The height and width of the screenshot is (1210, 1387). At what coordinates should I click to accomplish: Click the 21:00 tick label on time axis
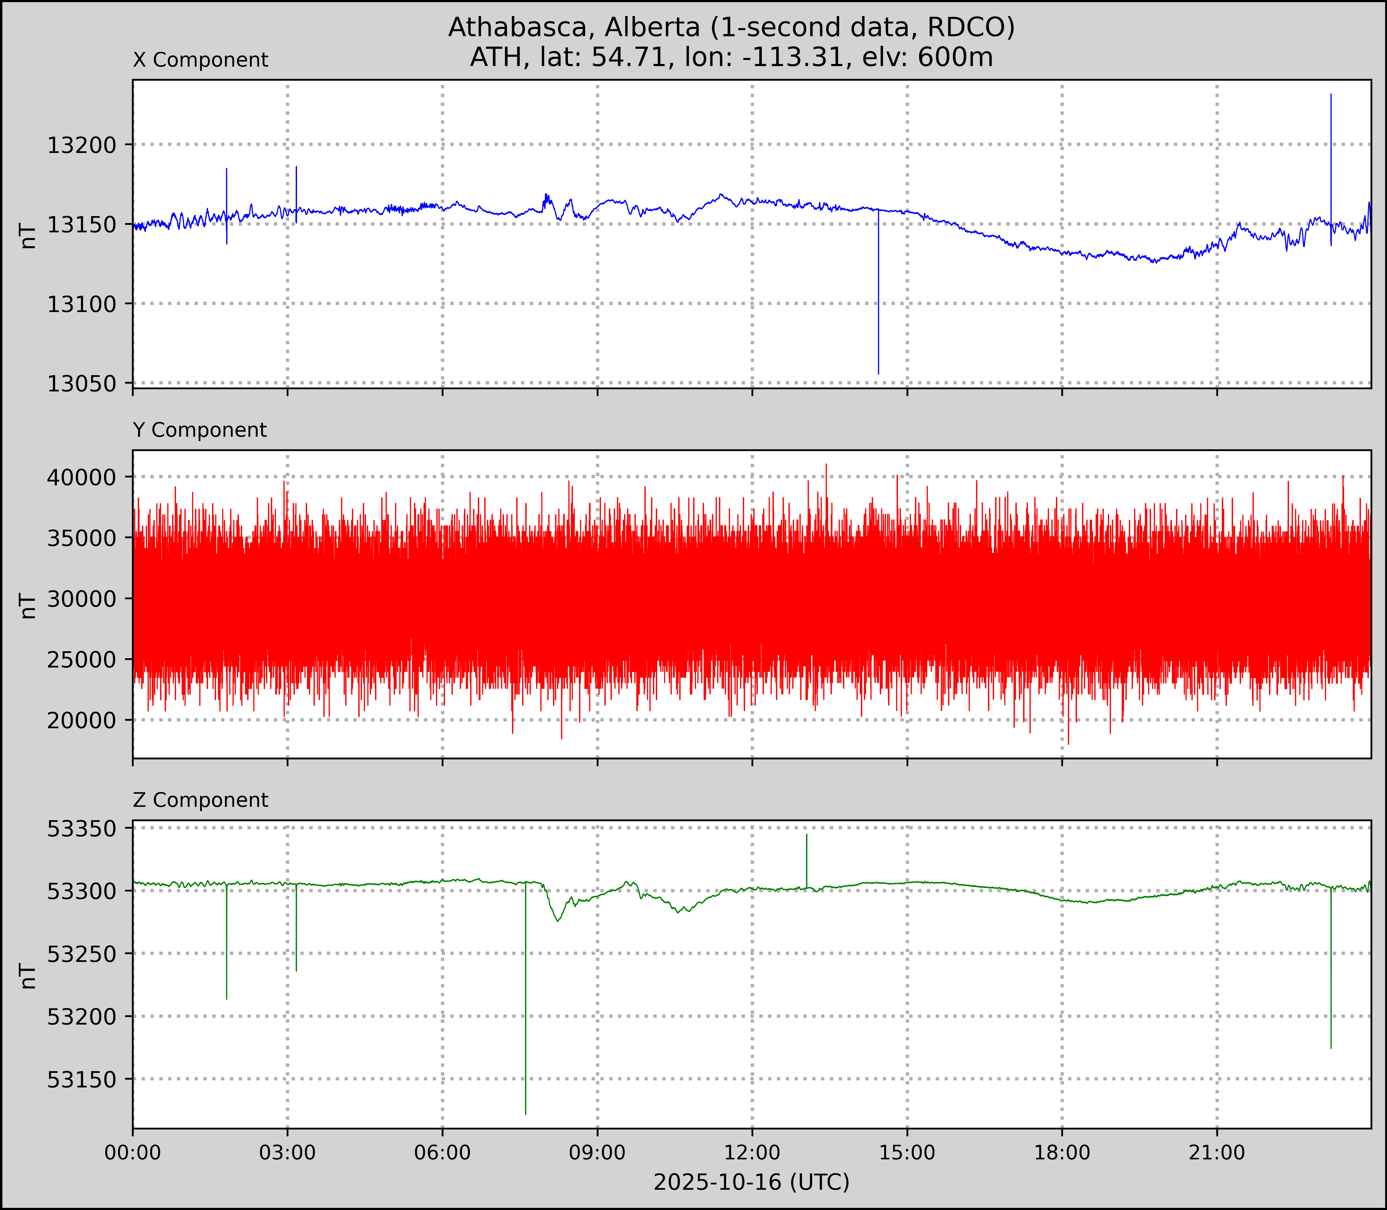click(x=1216, y=1152)
